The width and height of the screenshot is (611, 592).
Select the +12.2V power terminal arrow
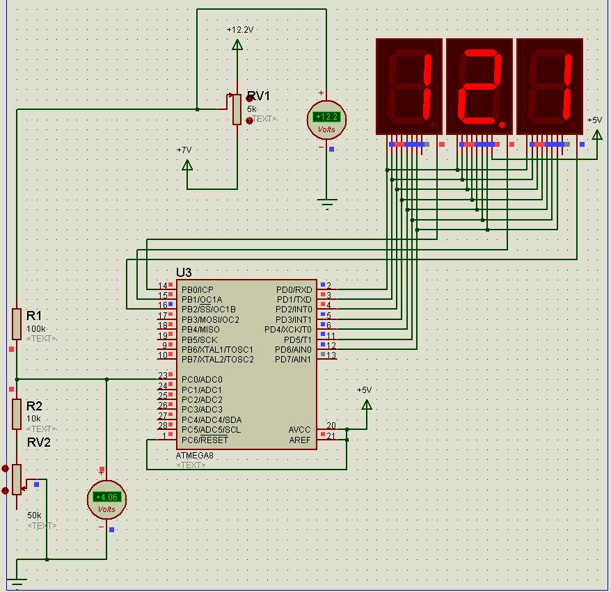click(x=237, y=45)
